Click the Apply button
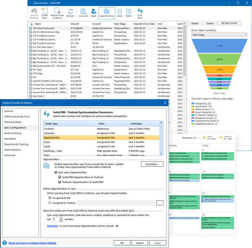The height and width of the screenshot is (248, 252). (157, 243)
